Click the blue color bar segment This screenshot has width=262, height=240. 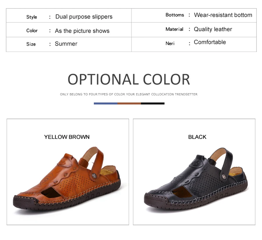(x=106, y=103)
